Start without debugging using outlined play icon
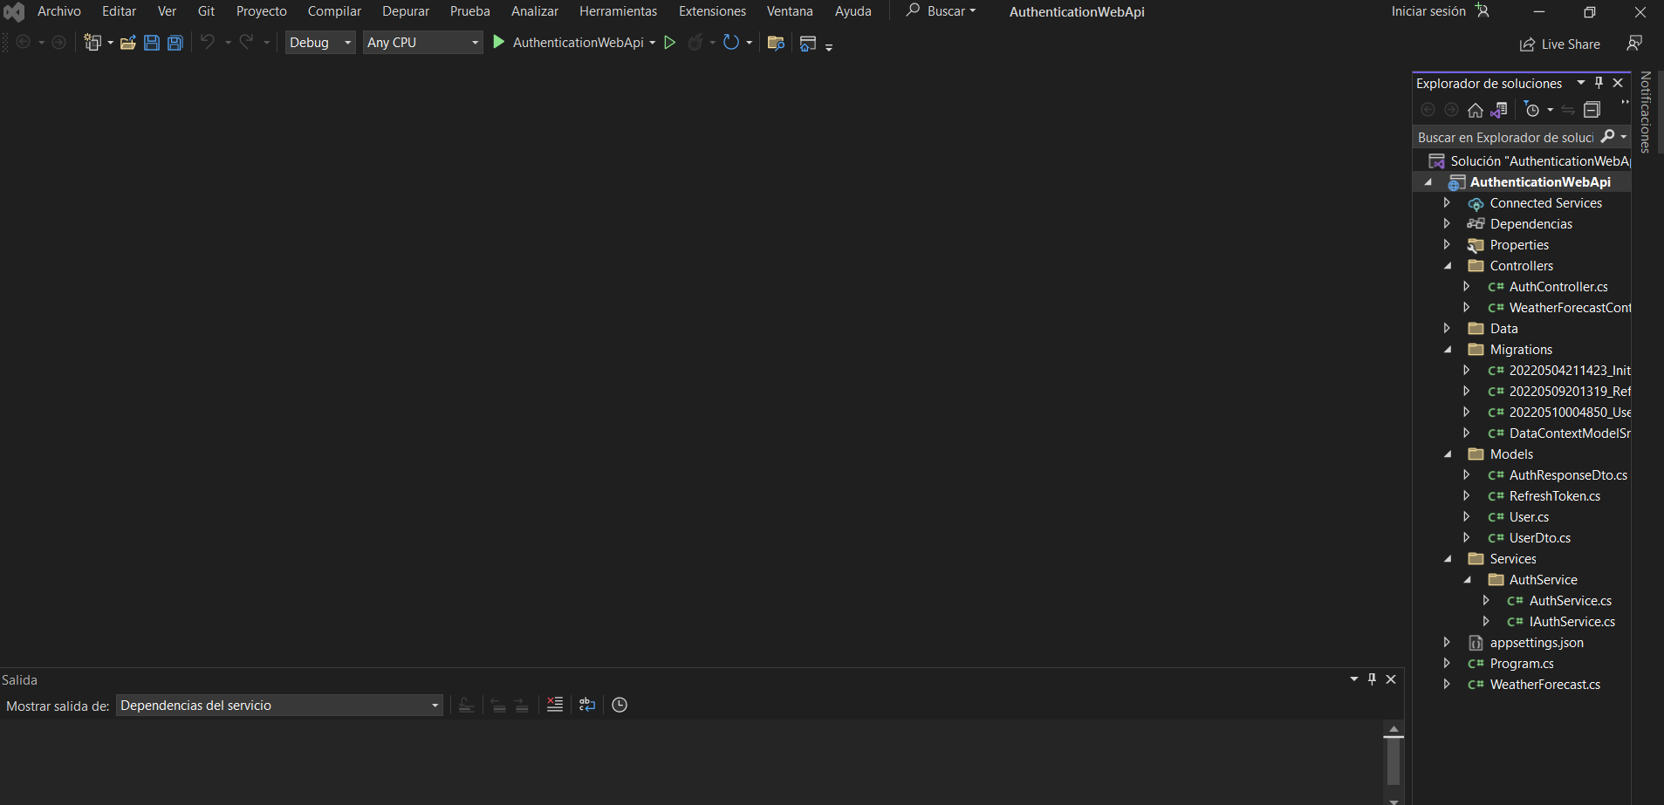The height and width of the screenshot is (805, 1664). click(670, 42)
